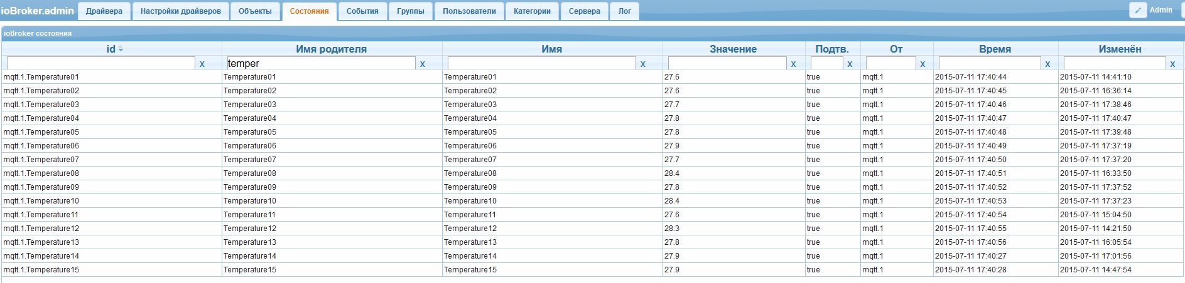Select row mqtt.1.Temperature09
This screenshot has height=283, width=1185.
pos(592,187)
